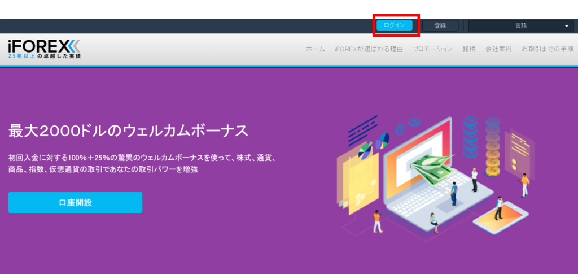This screenshot has height=274, width=578.
Task: Click the ログイン login button
Action: (x=394, y=25)
